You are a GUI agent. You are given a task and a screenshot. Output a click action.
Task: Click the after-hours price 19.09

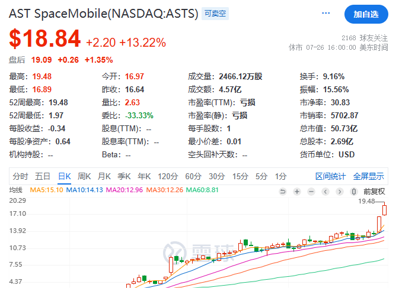(42, 60)
